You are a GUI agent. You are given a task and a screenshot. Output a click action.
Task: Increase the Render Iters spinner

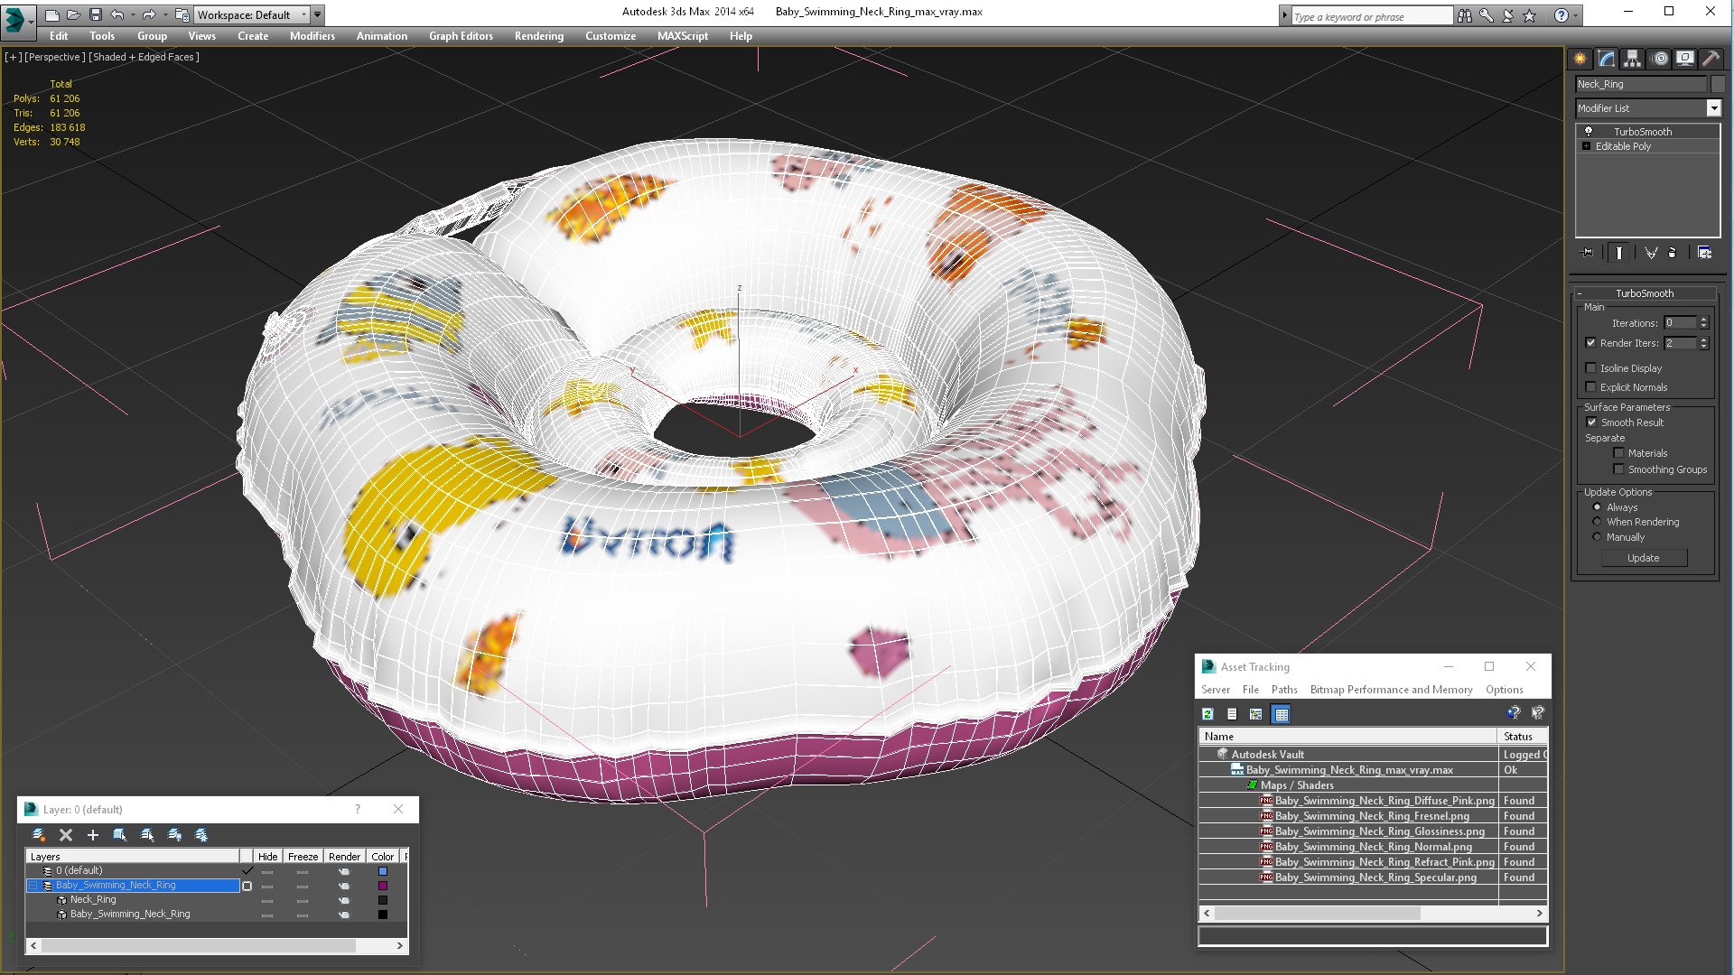pyautogui.click(x=1704, y=339)
